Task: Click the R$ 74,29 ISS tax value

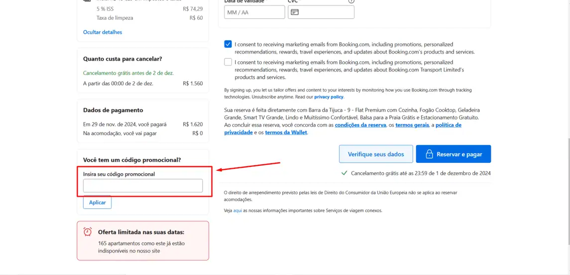Action: (x=193, y=9)
